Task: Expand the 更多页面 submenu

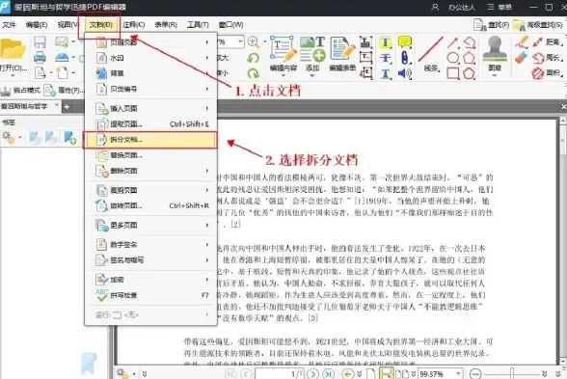Action: click(150, 226)
